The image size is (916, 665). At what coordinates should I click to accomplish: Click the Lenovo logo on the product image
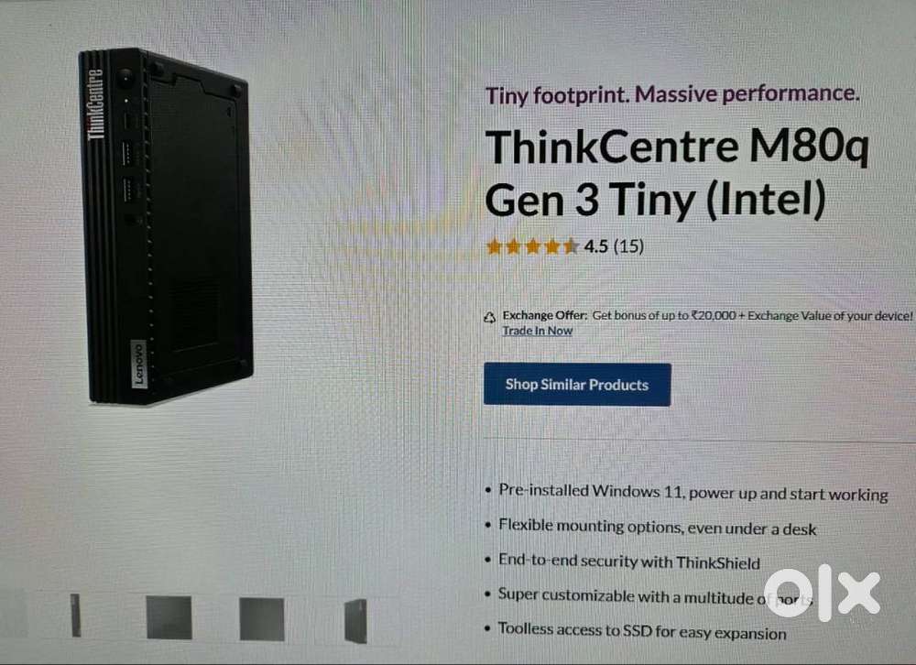pyautogui.click(x=138, y=364)
